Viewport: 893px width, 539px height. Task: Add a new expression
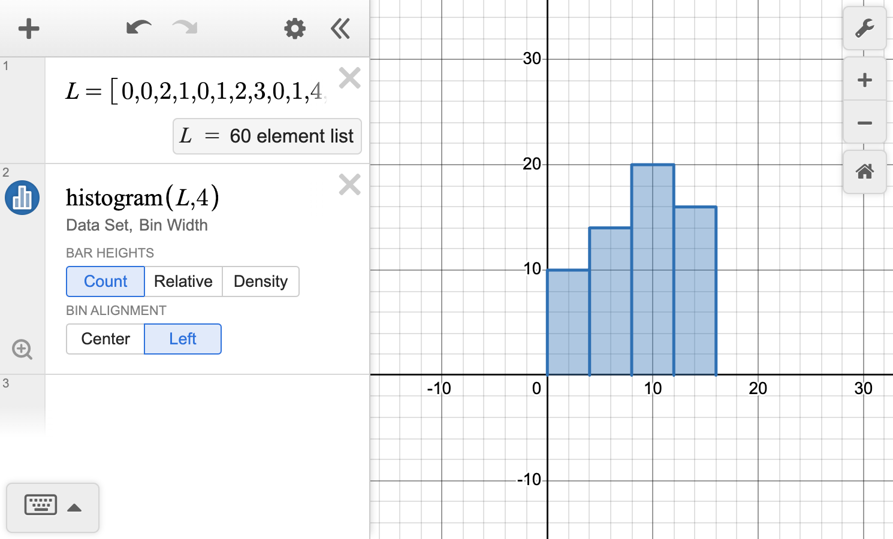coord(29,28)
